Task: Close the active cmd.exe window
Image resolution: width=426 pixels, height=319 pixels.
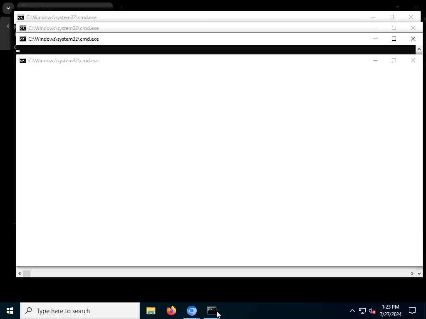Action: tap(413, 39)
